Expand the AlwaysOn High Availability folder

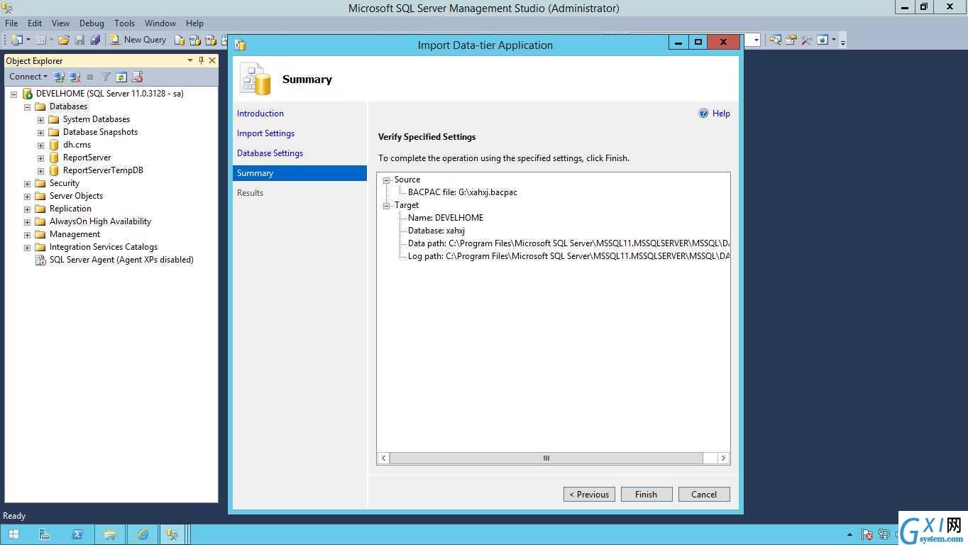click(x=27, y=221)
